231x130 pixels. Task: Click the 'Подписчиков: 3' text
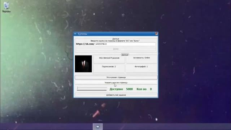point(109,66)
